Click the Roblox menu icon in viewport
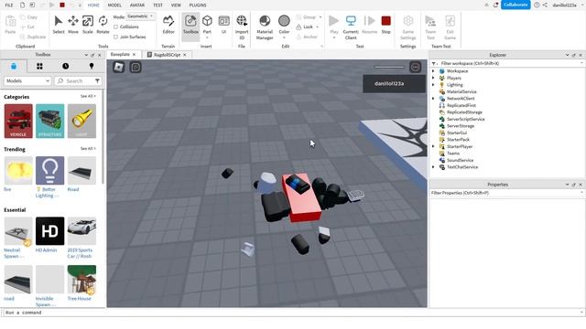The width and height of the screenshot is (586, 329). (x=119, y=67)
